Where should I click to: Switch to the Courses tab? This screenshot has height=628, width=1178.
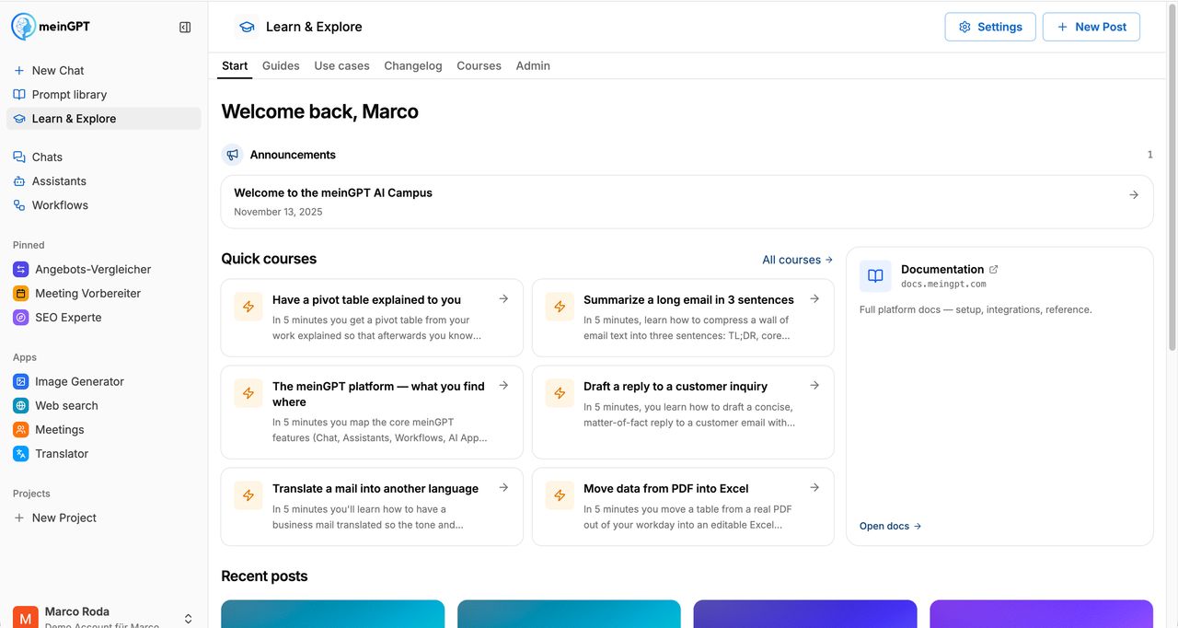479,65
